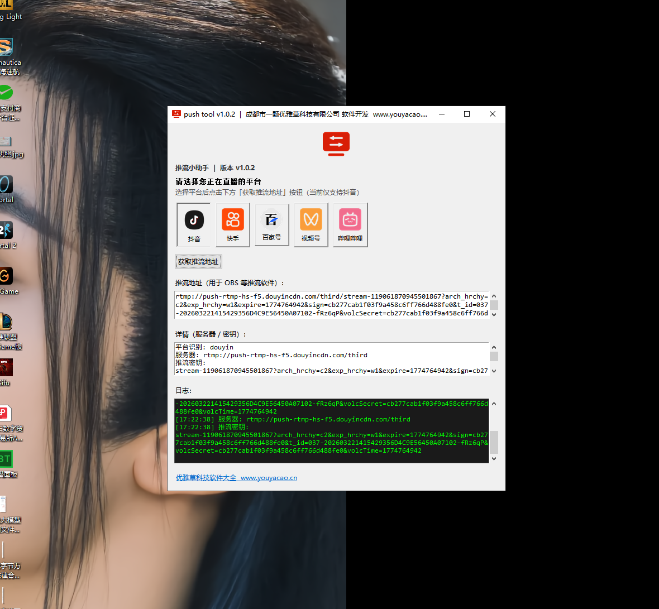Select the 百家号 platform button
The height and width of the screenshot is (609, 659).
click(272, 225)
